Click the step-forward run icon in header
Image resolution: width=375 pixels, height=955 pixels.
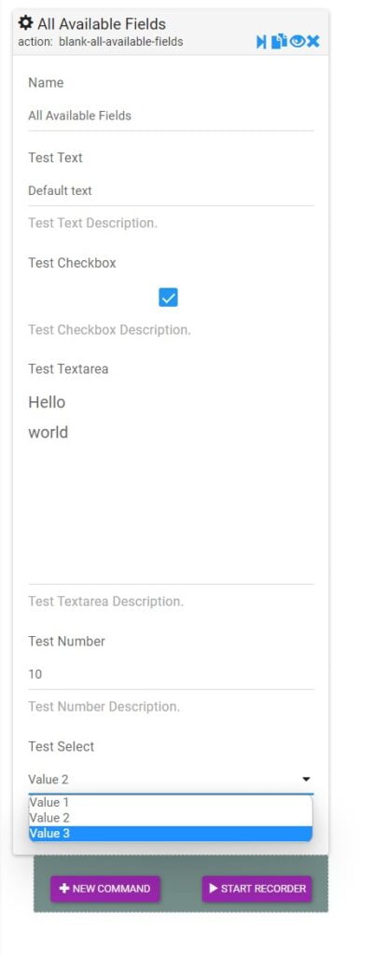tap(261, 42)
